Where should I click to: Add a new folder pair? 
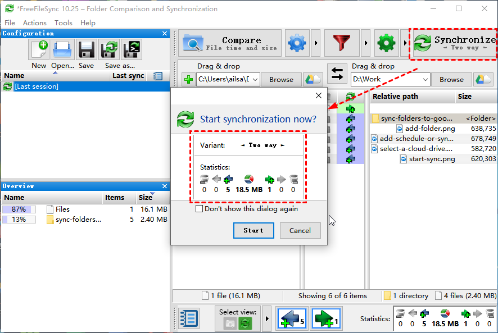click(x=188, y=80)
